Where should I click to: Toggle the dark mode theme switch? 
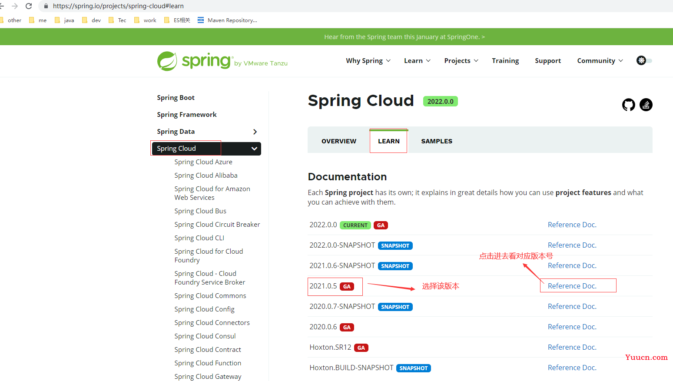click(644, 60)
